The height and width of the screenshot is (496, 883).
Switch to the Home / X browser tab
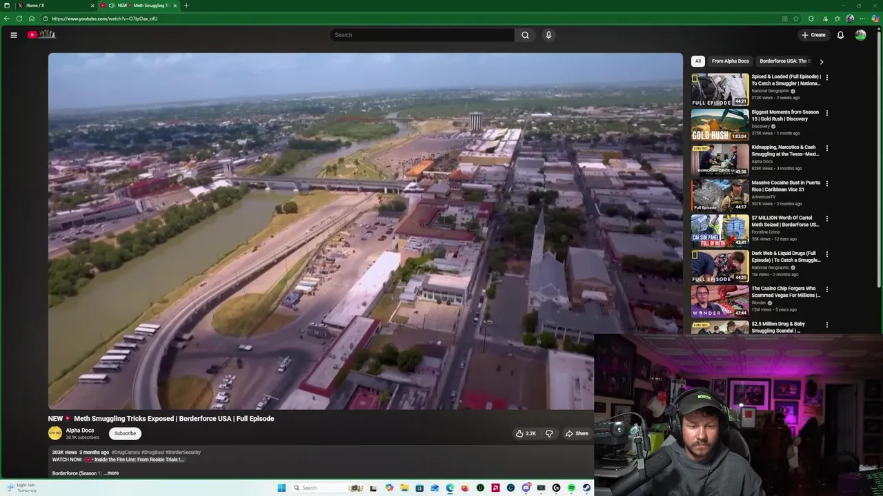pos(56,6)
